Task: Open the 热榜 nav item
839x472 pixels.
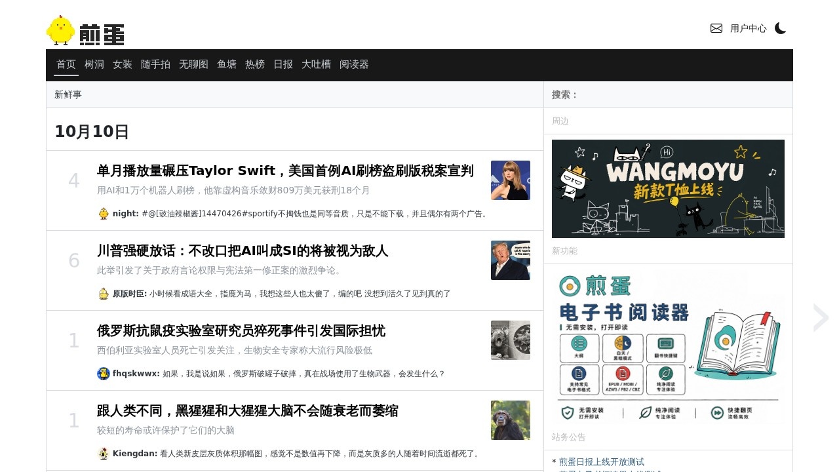Action: (255, 64)
